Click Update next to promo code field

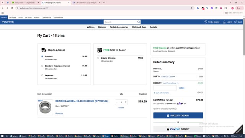[181, 88]
